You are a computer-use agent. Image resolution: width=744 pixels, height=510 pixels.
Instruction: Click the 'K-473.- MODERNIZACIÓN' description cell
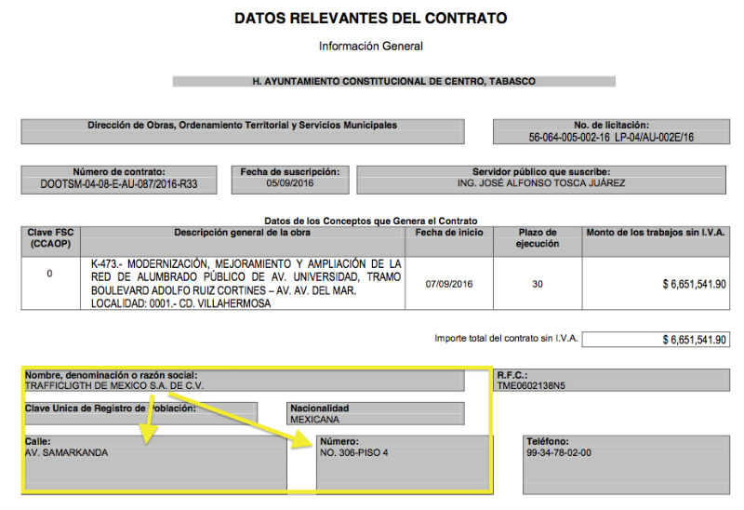click(243, 284)
